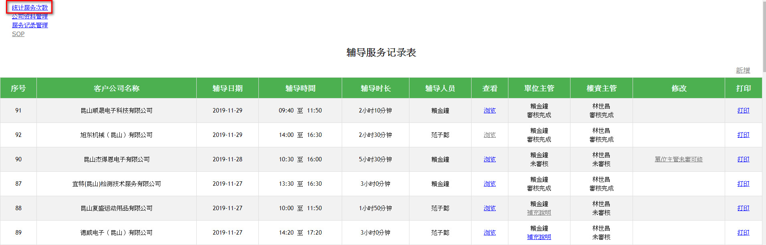
Task: Print the 昆山杰得恩电子 record
Action: (x=743, y=159)
